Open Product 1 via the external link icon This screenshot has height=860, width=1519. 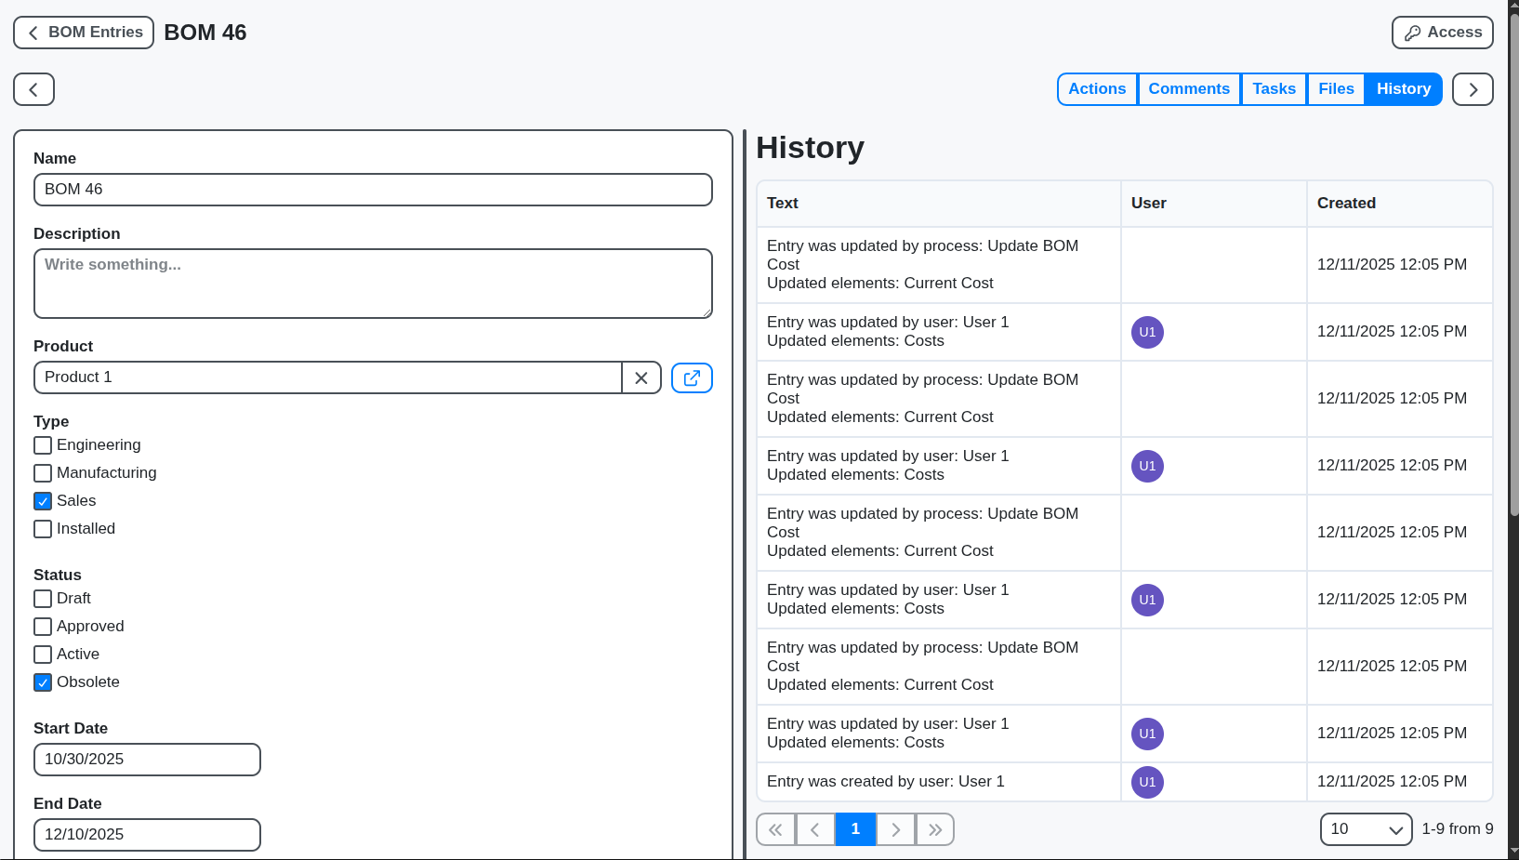click(x=692, y=377)
